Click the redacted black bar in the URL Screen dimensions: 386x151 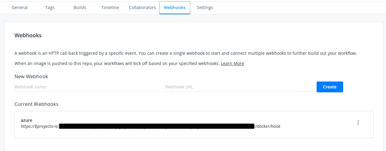(157, 126)
